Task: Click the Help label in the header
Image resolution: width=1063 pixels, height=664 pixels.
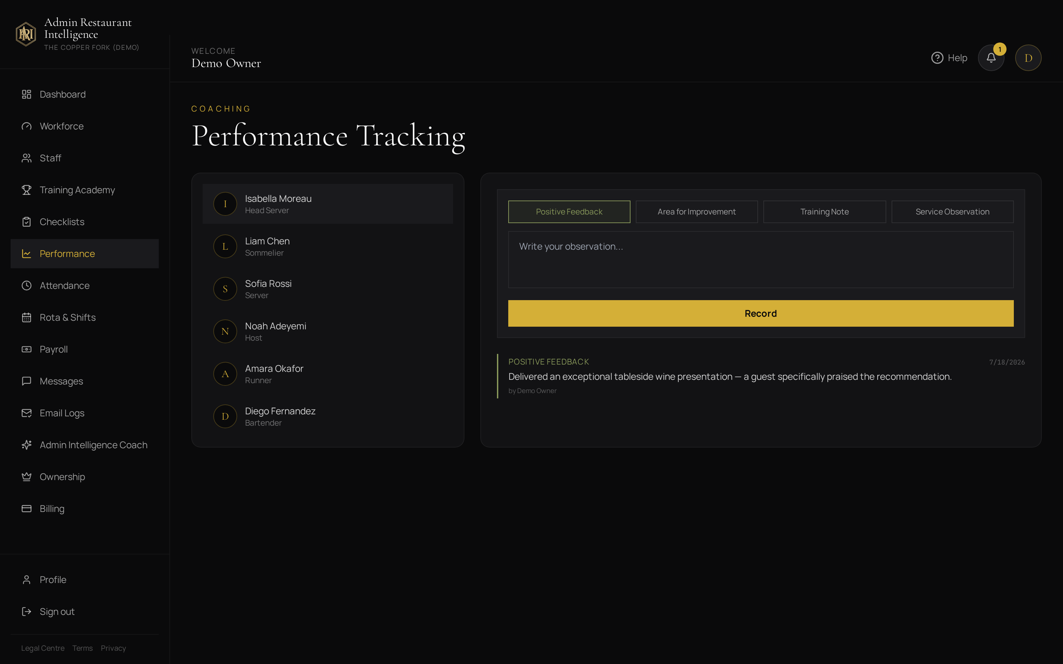Action: 958,58
